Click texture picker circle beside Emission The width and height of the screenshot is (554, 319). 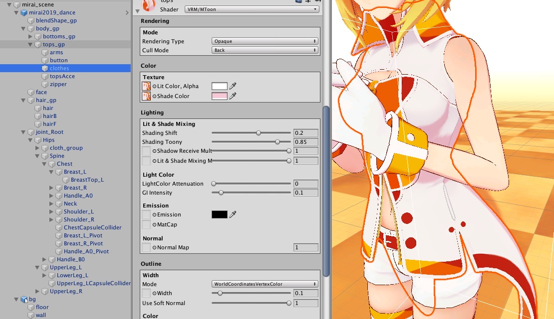[154, 214]
